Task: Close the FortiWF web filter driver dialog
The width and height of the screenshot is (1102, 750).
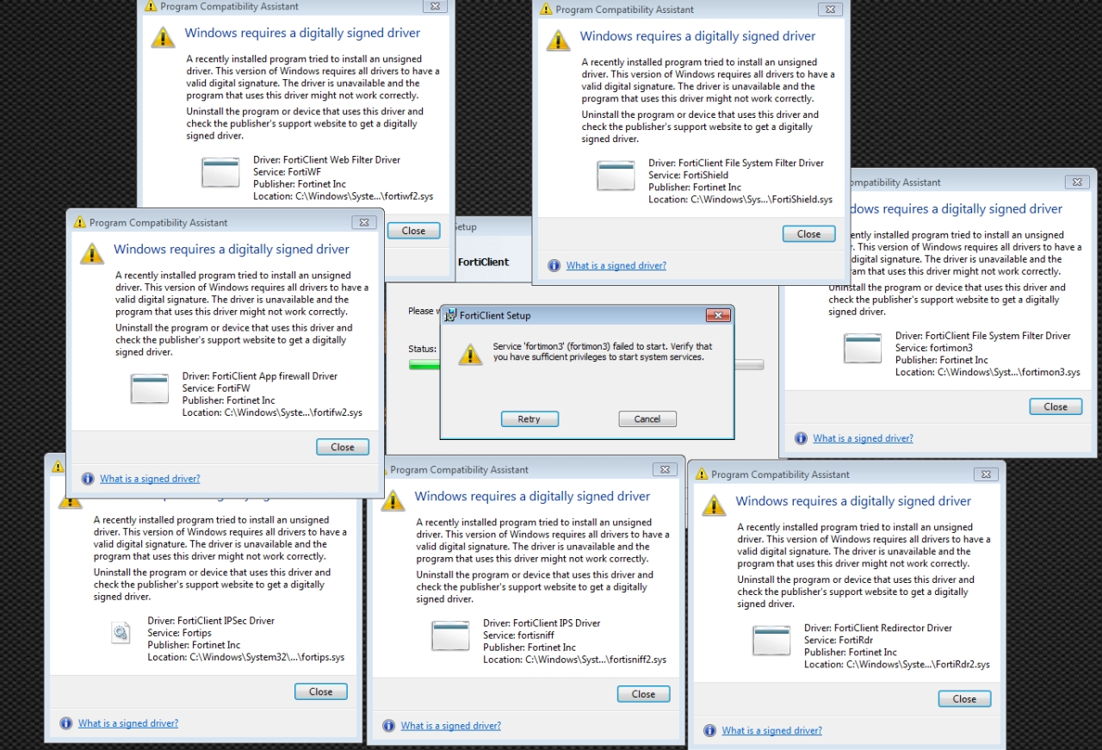Action: pyautogui.click(x=414, y=231)
